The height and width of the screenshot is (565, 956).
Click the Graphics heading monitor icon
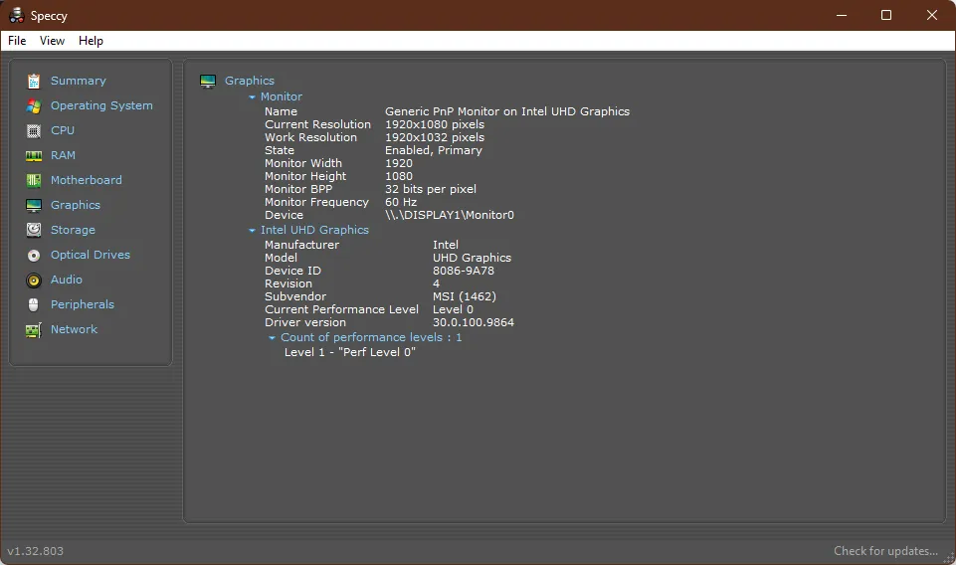click(208, 82)
